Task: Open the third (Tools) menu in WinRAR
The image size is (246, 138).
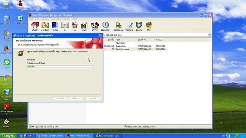Action: point(45,19)
